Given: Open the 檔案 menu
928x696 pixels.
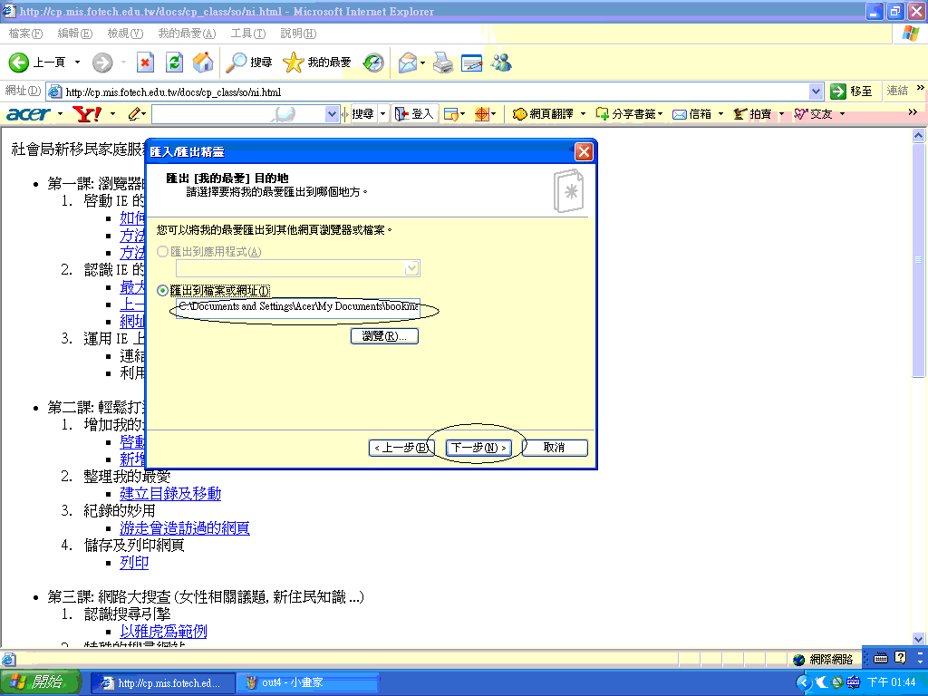Looking at the screenshot, I should (24, 34).
